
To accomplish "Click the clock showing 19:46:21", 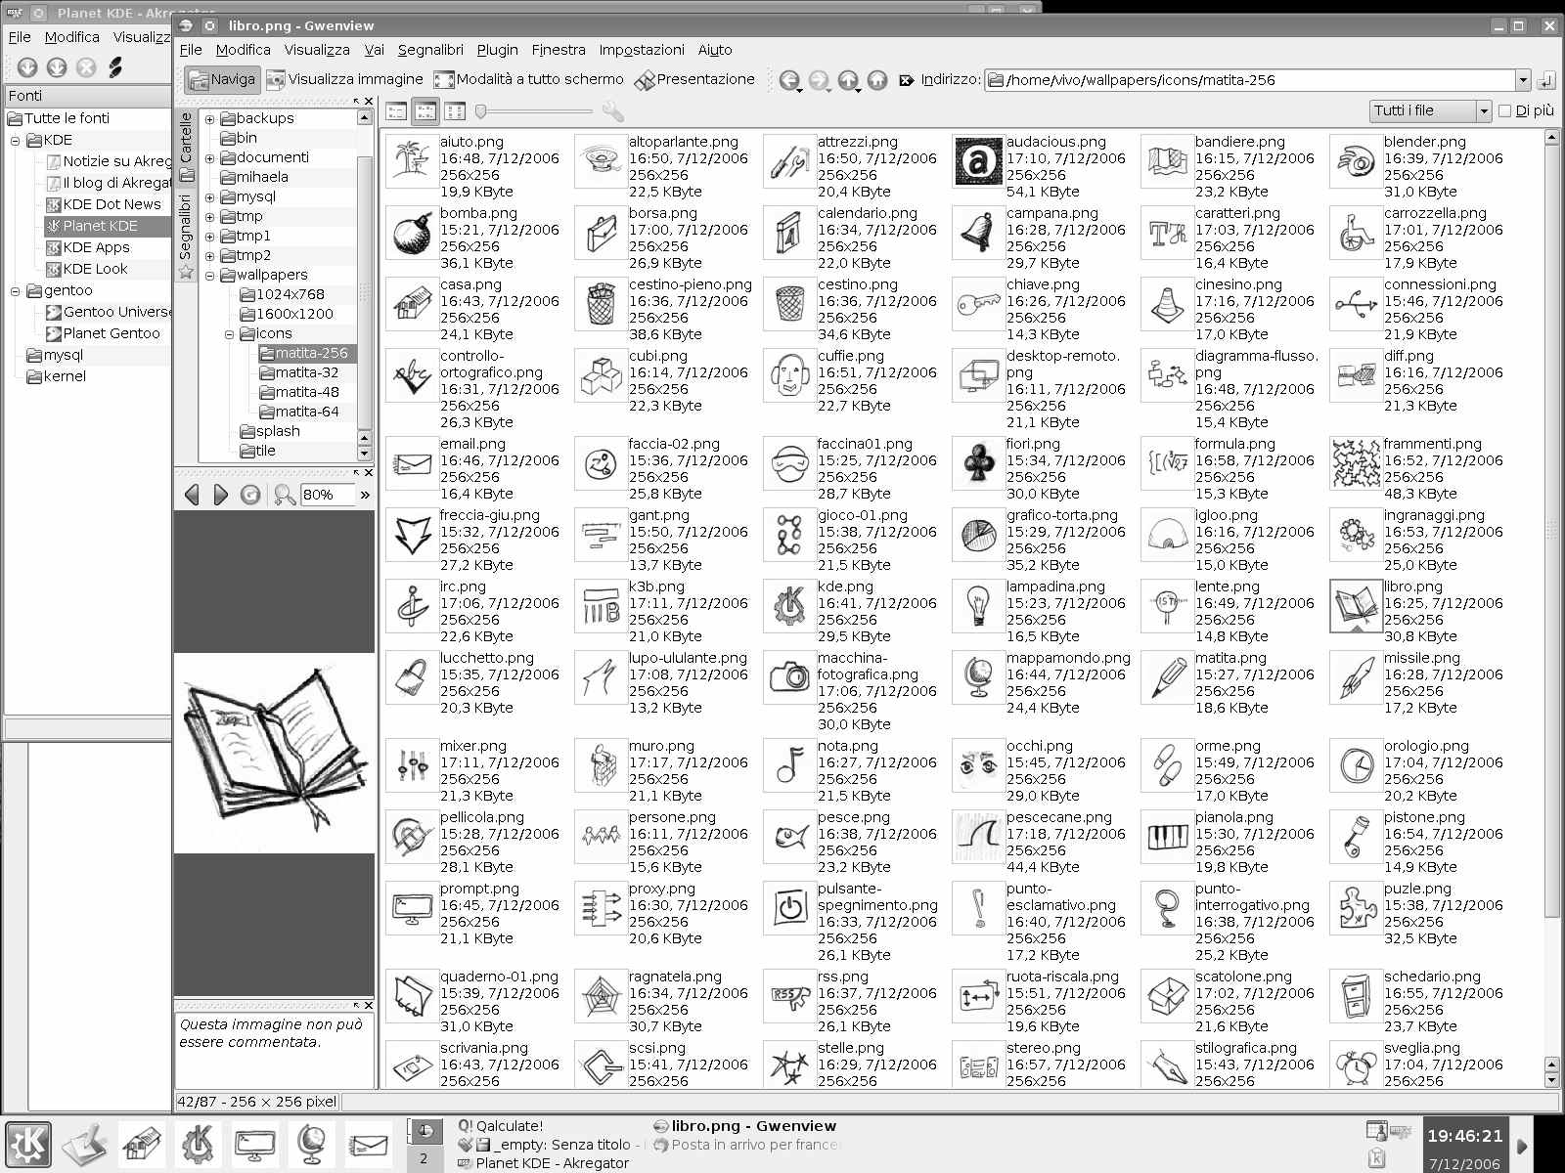I will tap(1464, 1136).
